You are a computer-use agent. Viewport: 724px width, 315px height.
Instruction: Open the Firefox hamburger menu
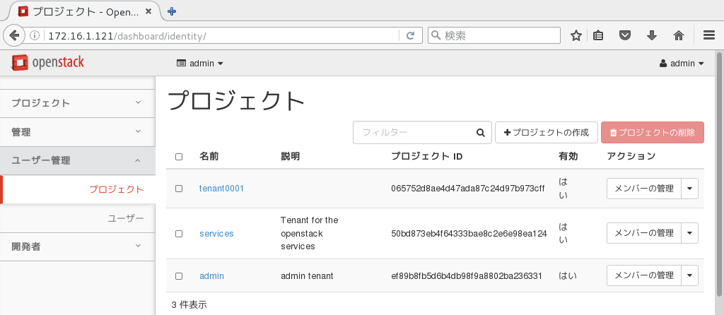coord(708,35)
